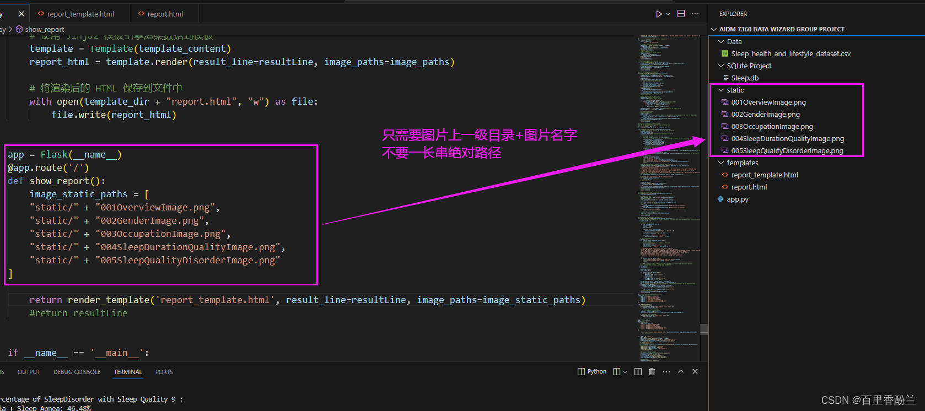Maximize panel with up chevron
This screenshot has height=411, width=925.
681,372
